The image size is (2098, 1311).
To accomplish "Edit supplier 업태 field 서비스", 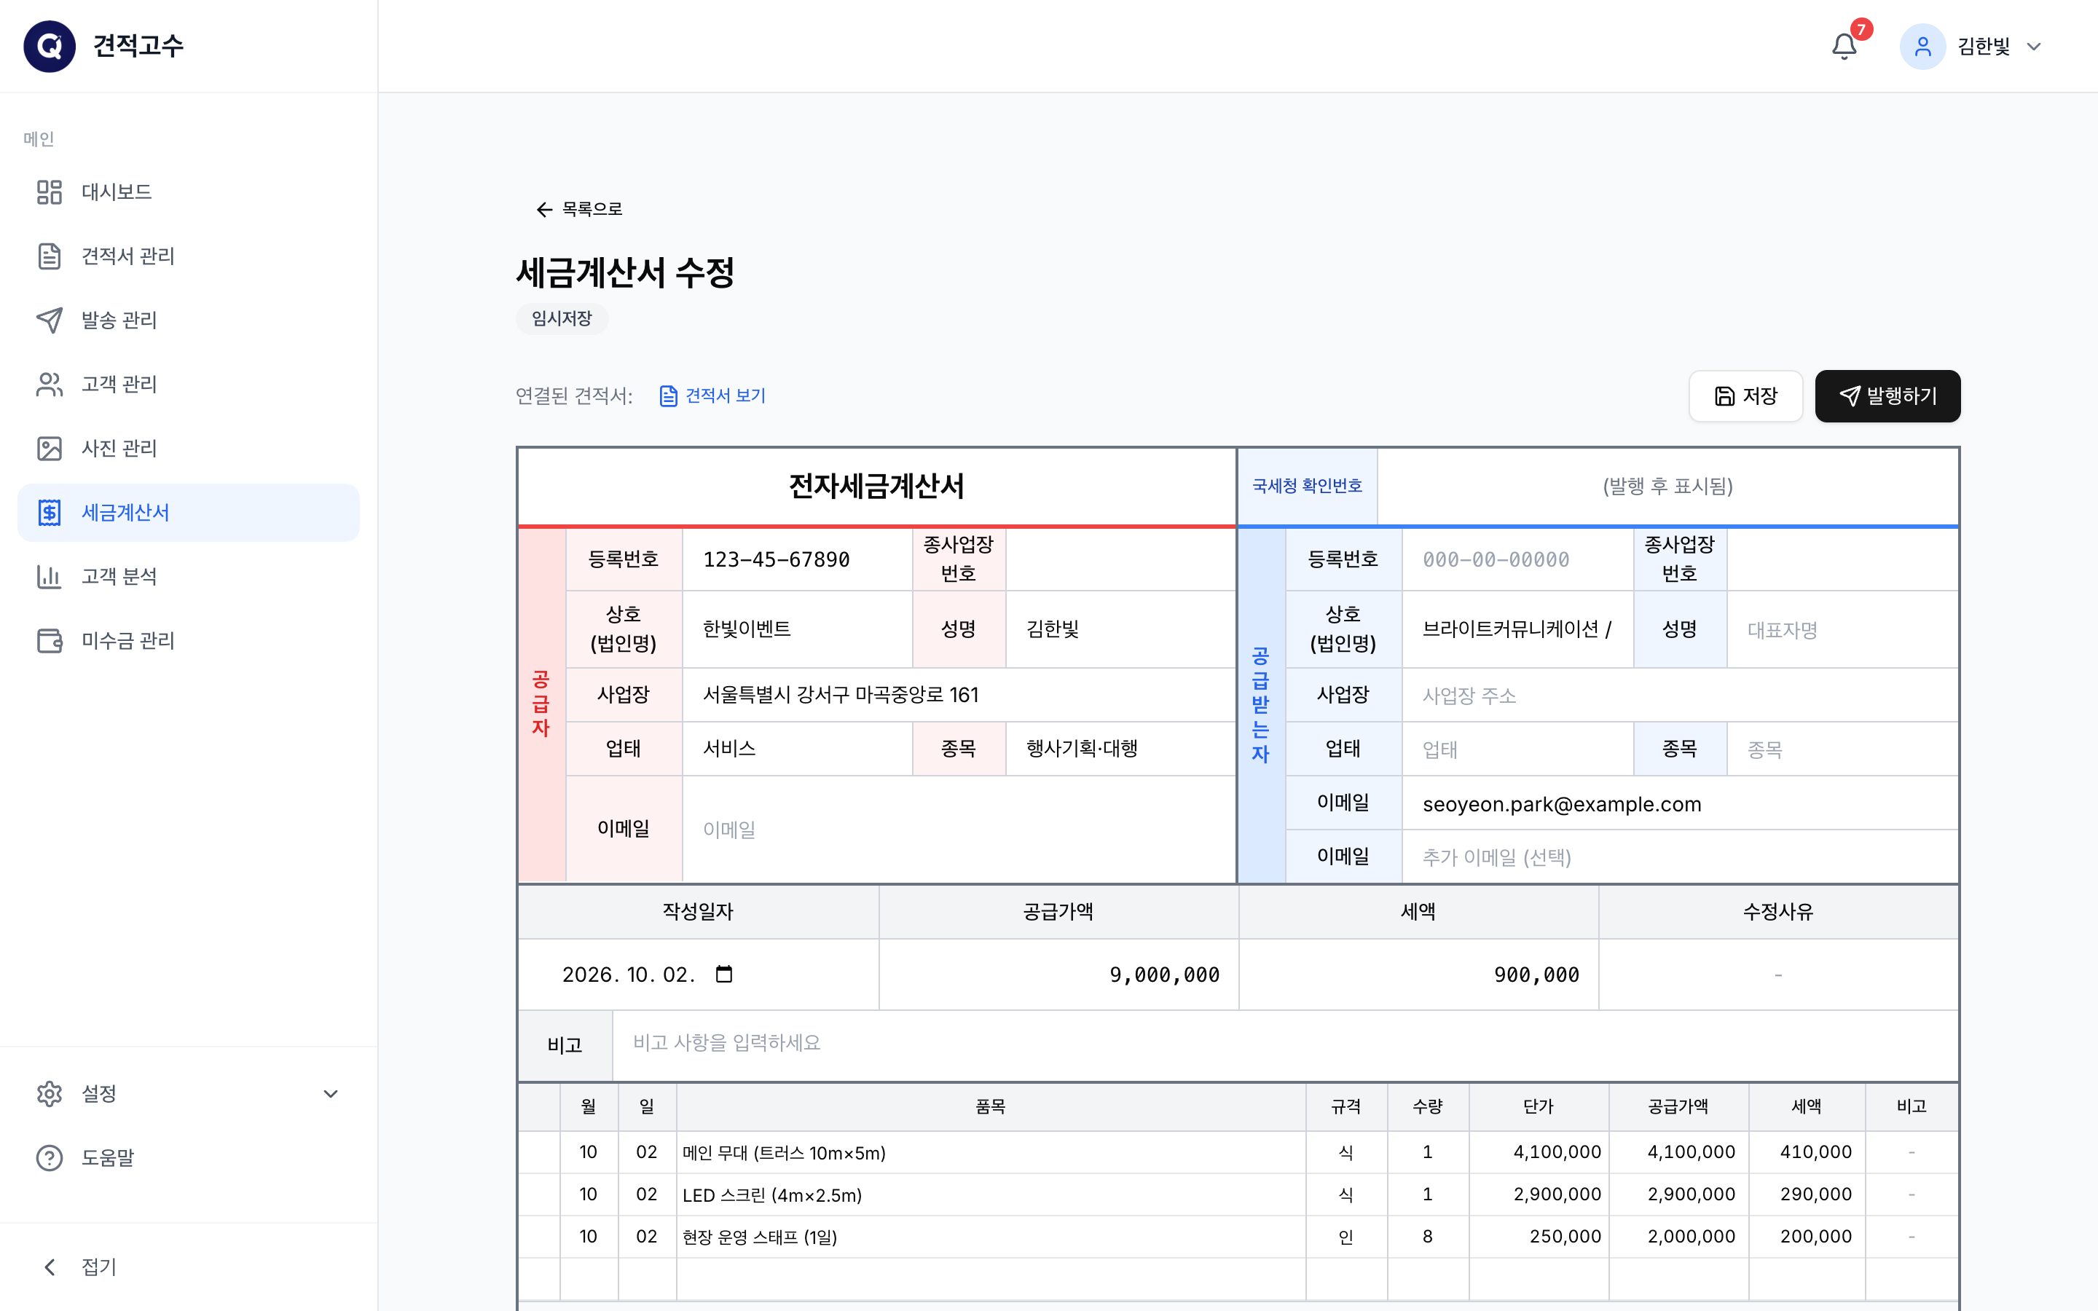I will [x=797, y=748].
